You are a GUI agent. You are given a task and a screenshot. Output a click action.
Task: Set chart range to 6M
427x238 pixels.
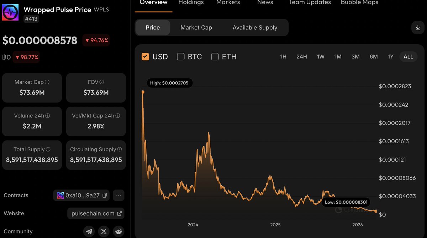[374, 57]
